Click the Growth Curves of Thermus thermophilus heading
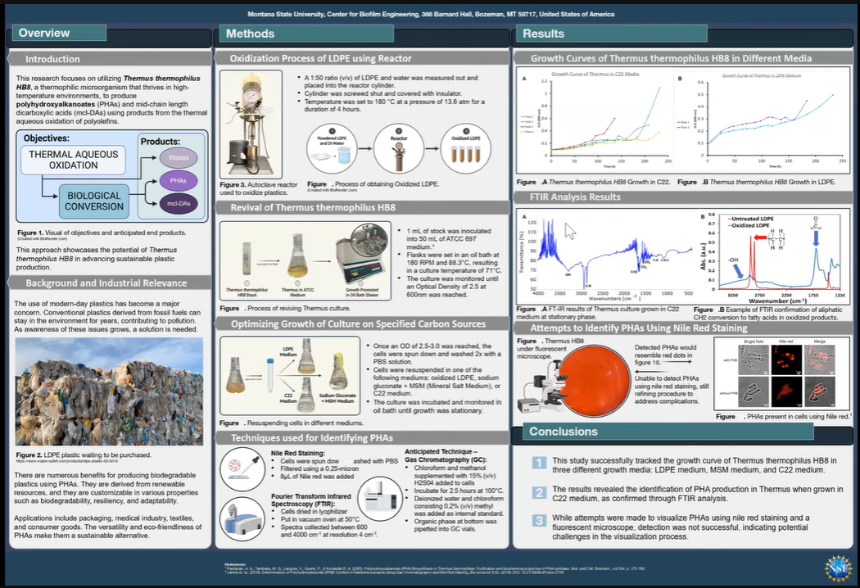Viewport: 860px width, 588px height. tap(671, 58)
